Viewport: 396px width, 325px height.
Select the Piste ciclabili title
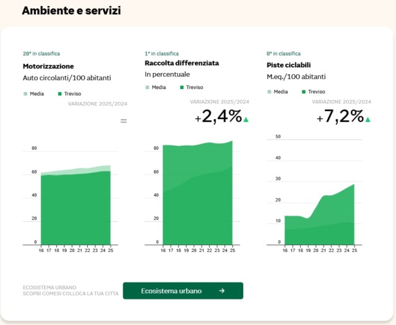pos(290,65)
